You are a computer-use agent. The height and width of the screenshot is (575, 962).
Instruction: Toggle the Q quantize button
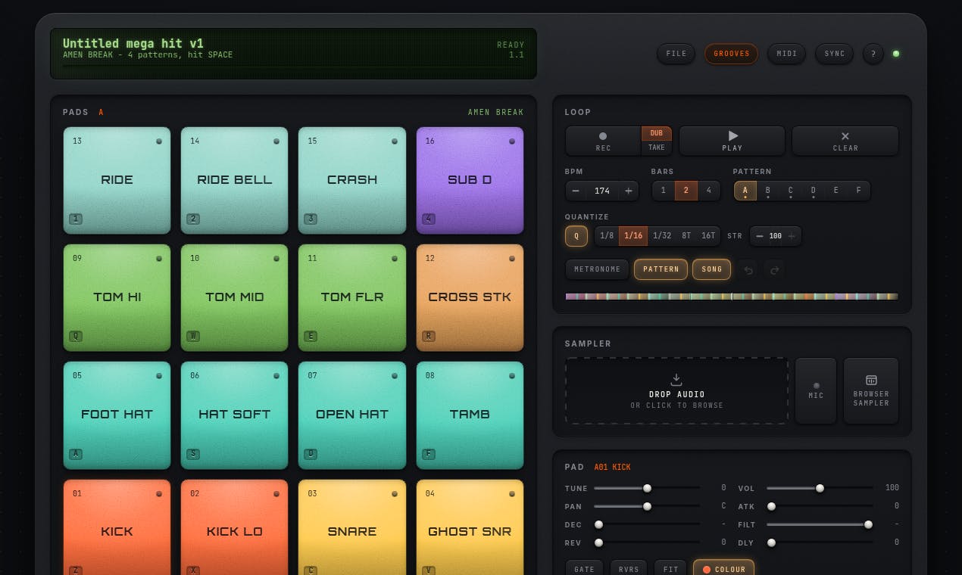point(576,236)
